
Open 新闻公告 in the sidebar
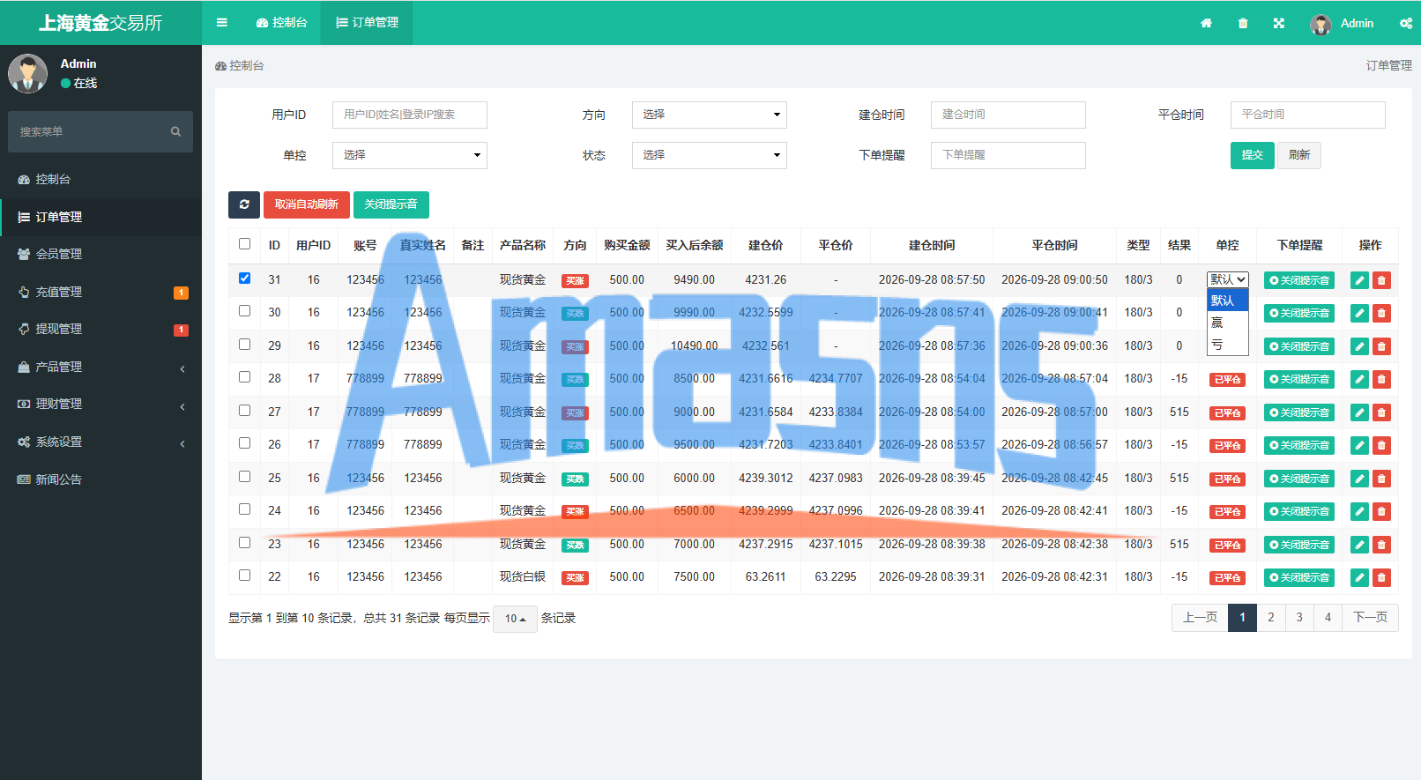[100, 479]
